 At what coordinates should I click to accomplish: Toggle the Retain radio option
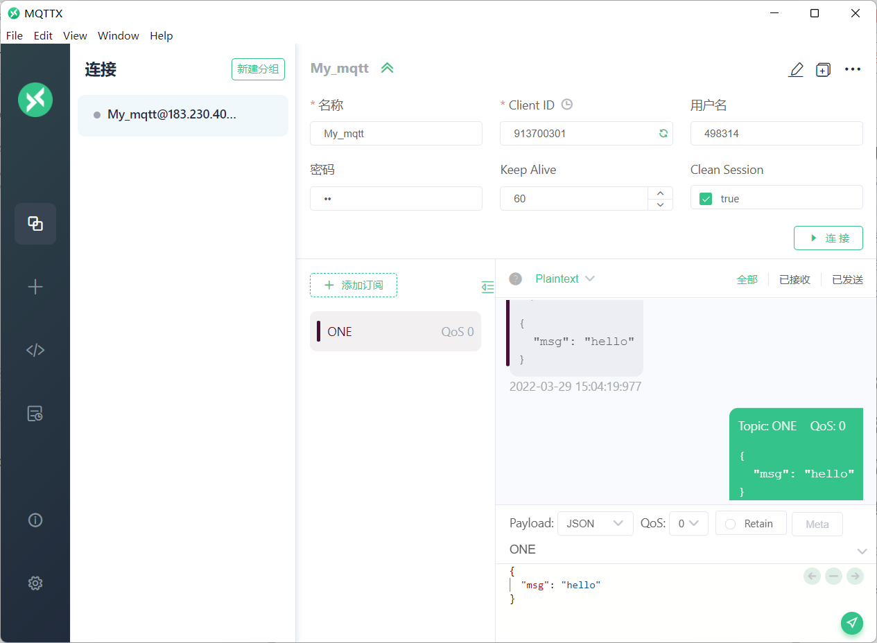pos(730,524)
